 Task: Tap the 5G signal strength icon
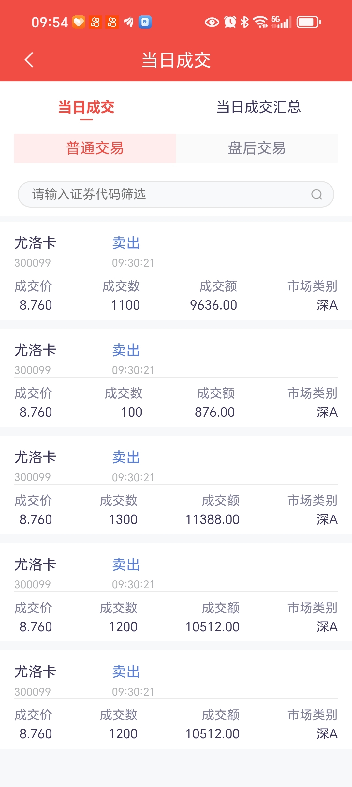click(x=281, y=22)
